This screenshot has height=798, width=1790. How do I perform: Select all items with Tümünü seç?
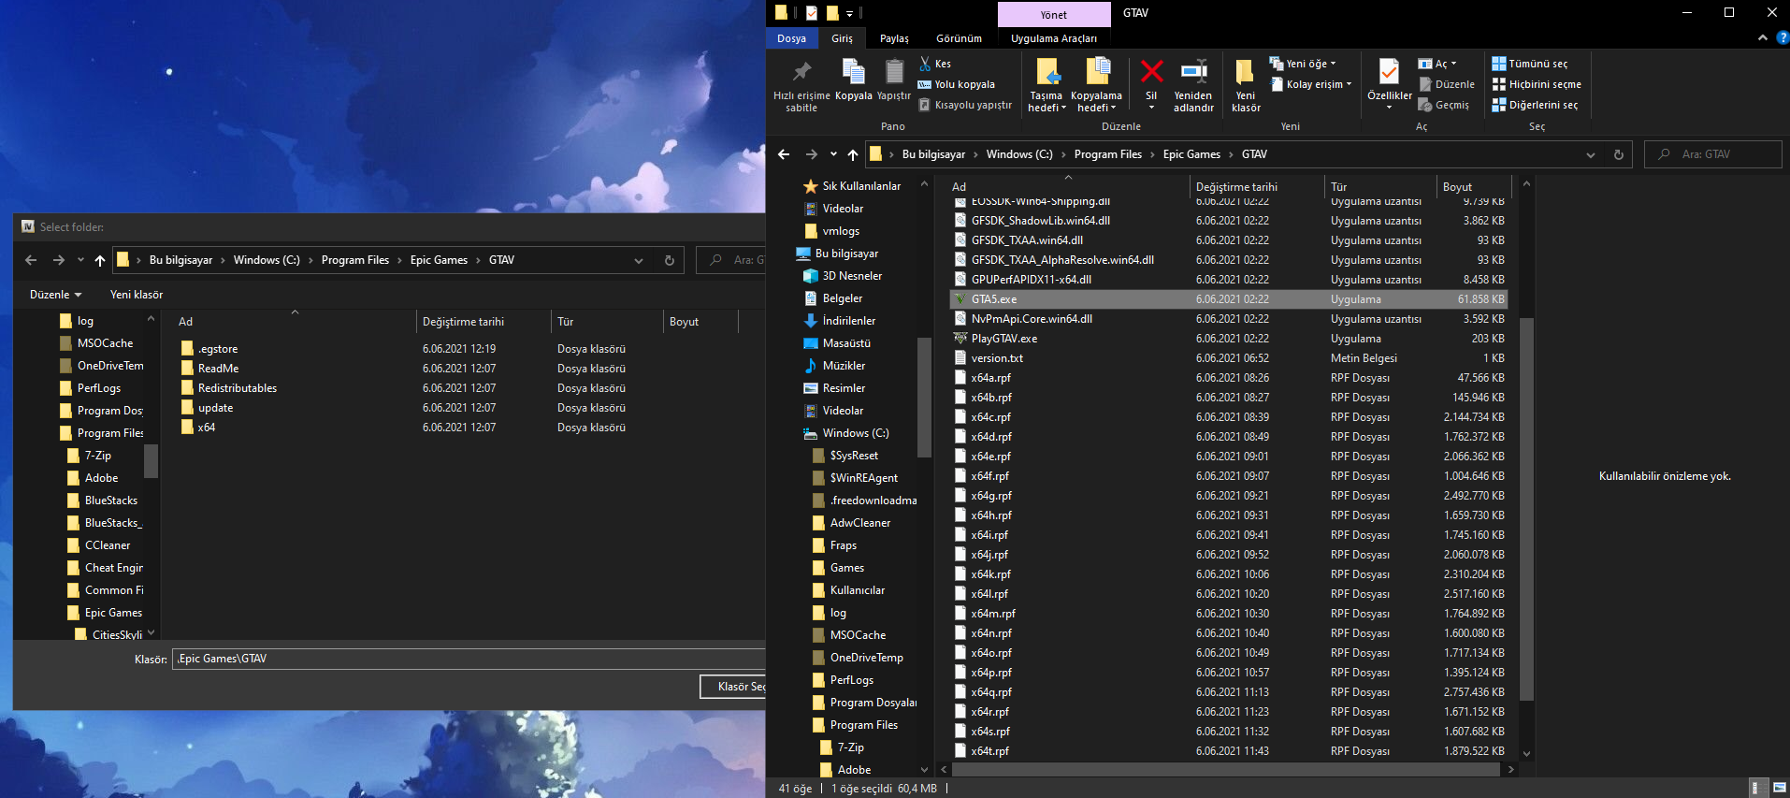click(x=1530, y=64)
